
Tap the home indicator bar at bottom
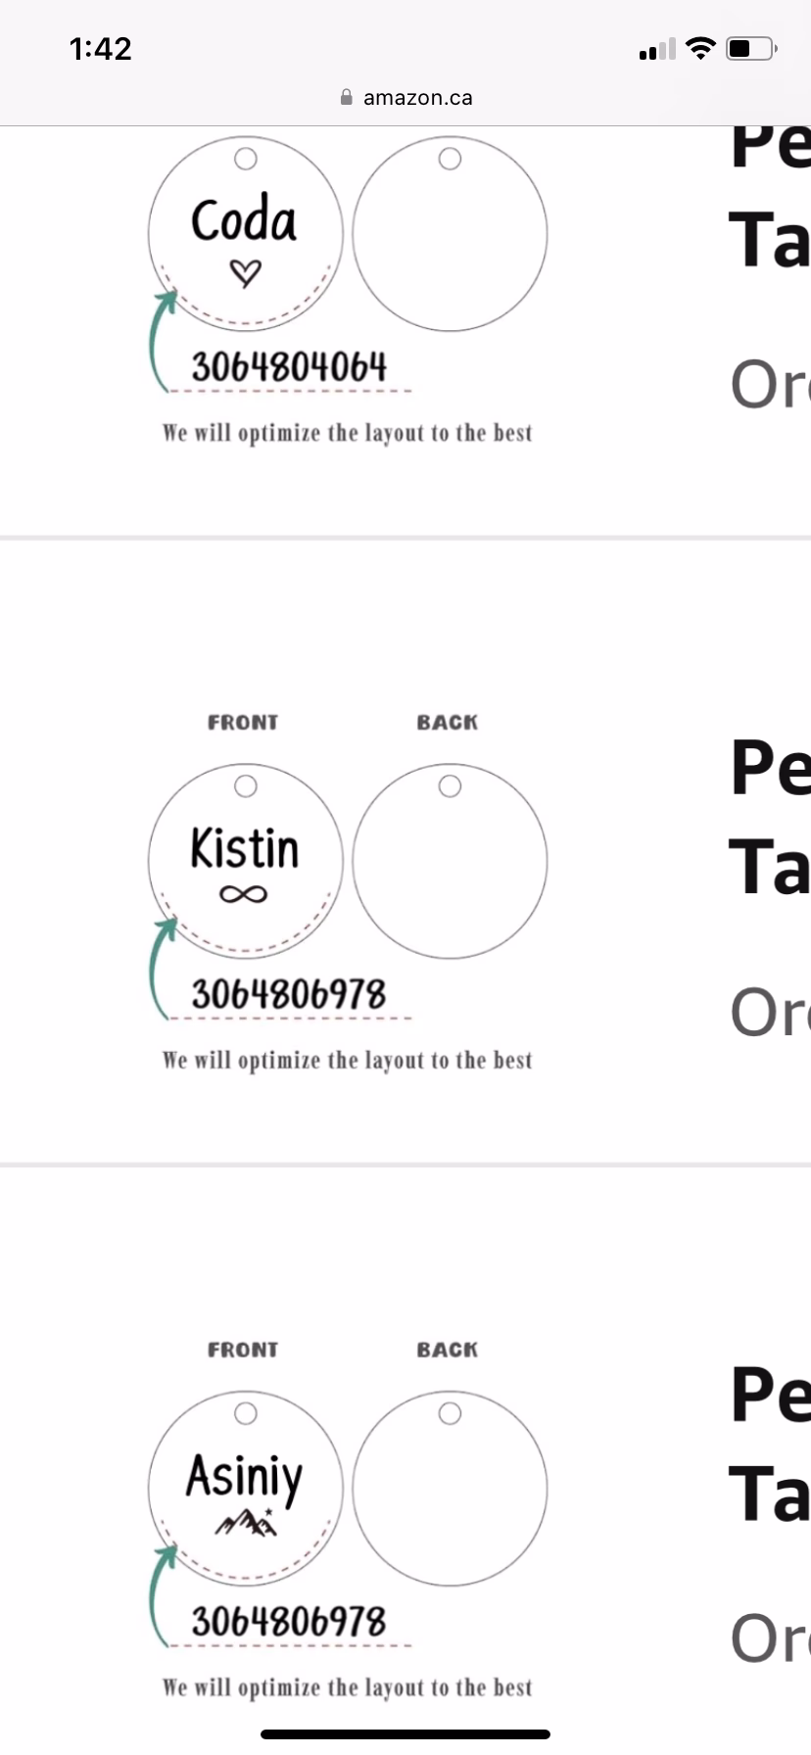(x=405, y=1734)
